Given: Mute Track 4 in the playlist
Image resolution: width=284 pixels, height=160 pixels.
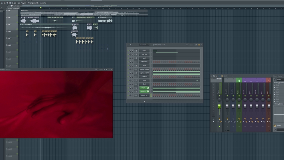Looking at the screenshot, I should pyautogui.click(x=17, y=36).
